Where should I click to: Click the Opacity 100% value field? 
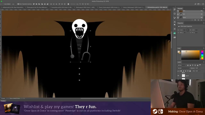(x=197, y=68)
